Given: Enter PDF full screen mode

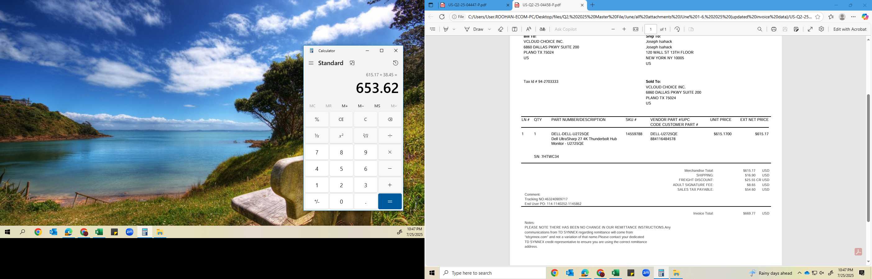Looking at the screenshot, I should [810, 29].
